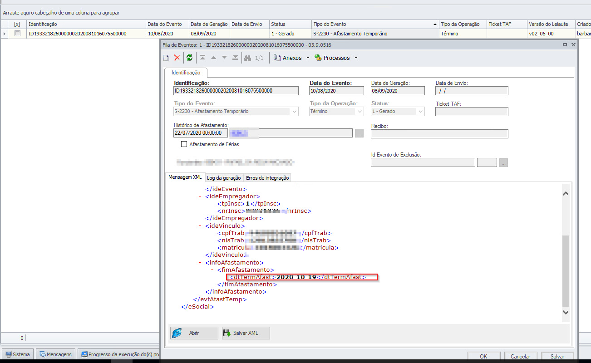
Task: Click the Cancelar button
Action: click(x=521, y=357)
